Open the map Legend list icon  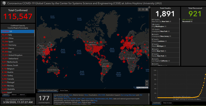tap(143, 9)
